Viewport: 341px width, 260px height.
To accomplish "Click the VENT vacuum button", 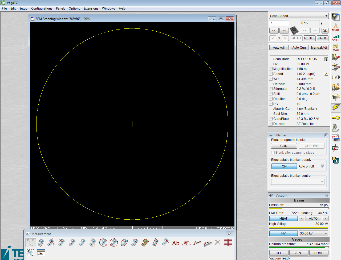I will pyautogui.click(x=299, y=253).
